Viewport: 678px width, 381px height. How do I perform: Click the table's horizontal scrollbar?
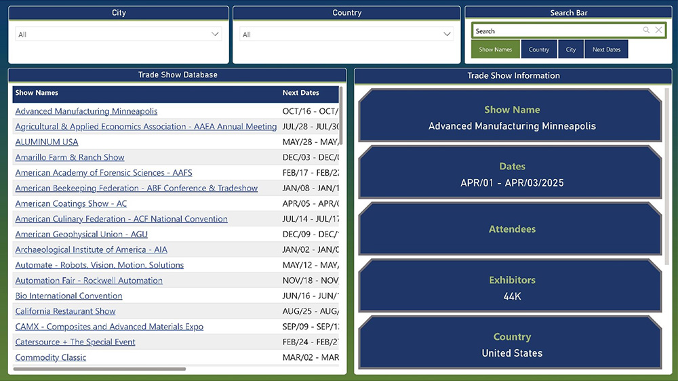(100, 369)
